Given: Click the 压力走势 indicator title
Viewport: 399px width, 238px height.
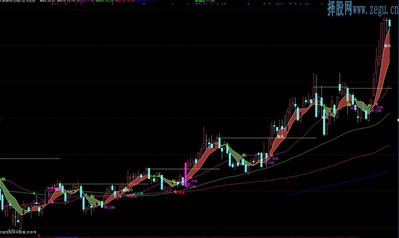Looking at the screenshot, I should click(x=29, y=1).
